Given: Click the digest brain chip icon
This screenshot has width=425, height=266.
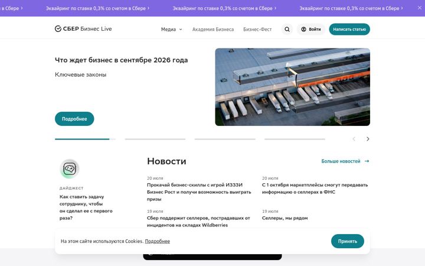Looking at the screenshot, I should coord(70,168).
